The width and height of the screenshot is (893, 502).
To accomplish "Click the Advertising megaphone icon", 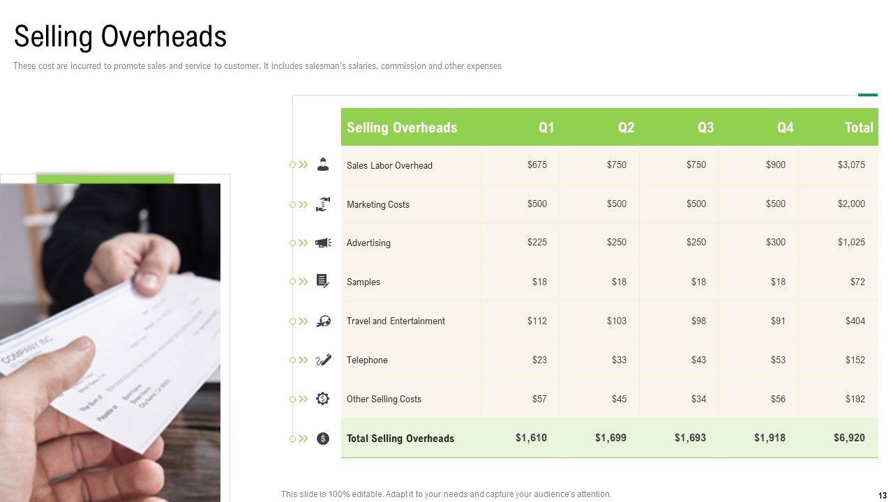I will (x=322, y=243).
